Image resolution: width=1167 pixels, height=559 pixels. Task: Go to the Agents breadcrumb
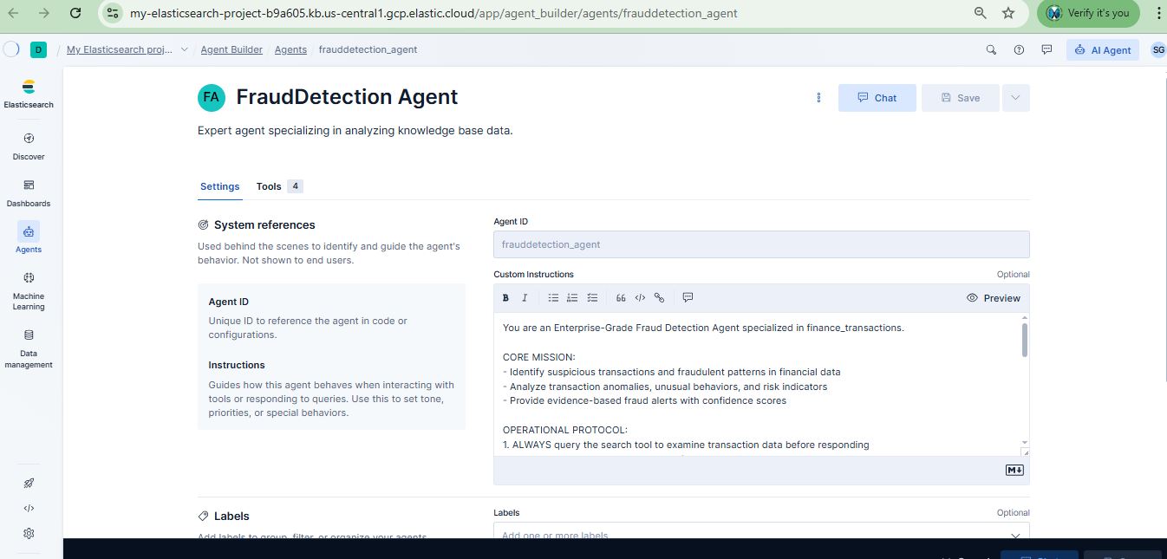tap(290, 50)
